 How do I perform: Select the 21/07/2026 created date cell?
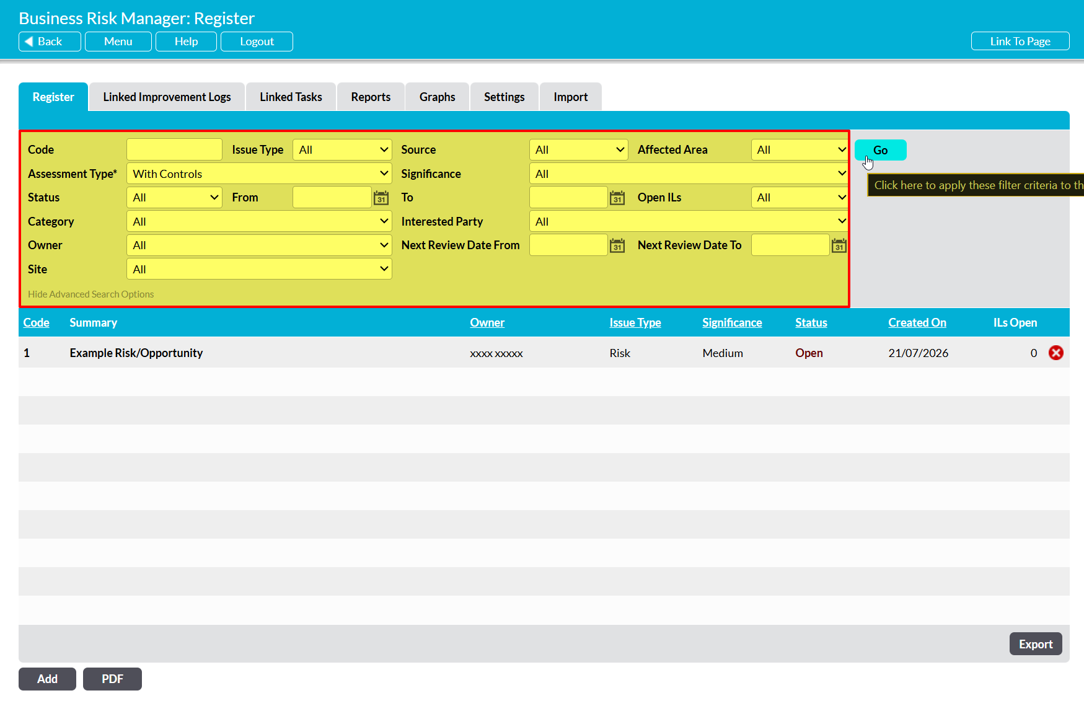(x=918, y=353)
